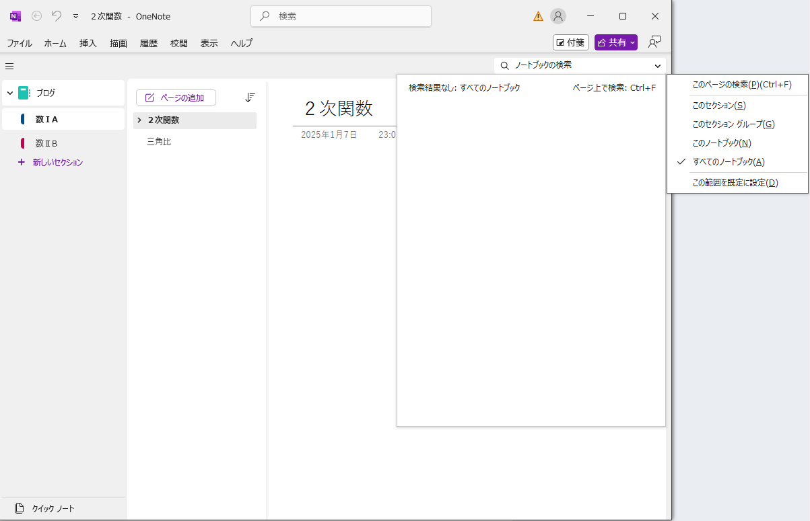Click the undo arrow icon

(x=57, y=16)
